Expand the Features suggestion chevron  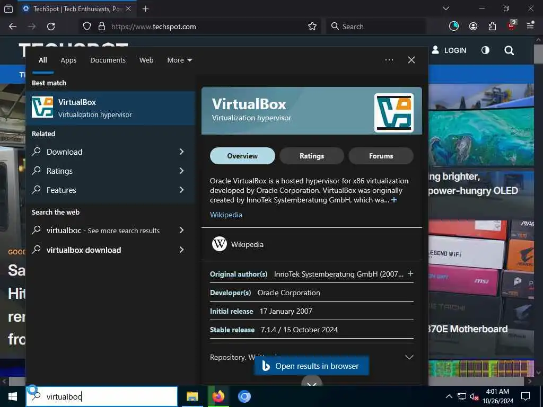[181, 190]
